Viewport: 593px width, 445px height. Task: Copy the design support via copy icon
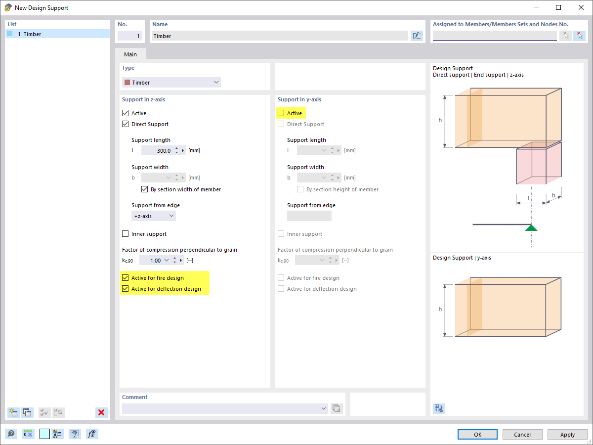click(27, 412)
